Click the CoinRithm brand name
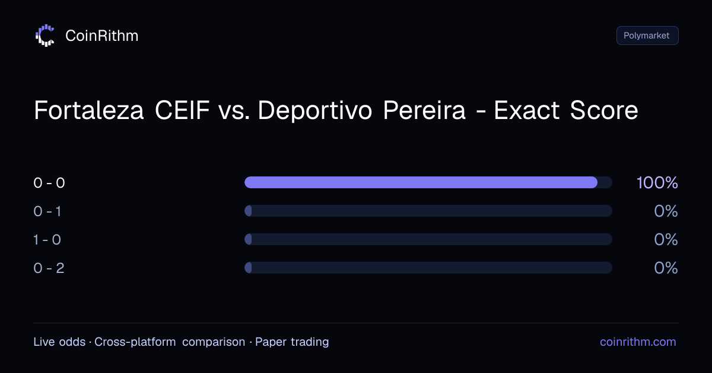This screenshot has width=712, height=373. click(x=101, y=36)
